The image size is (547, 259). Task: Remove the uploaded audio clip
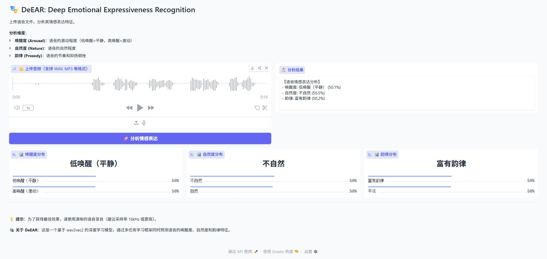pos(266,68)
